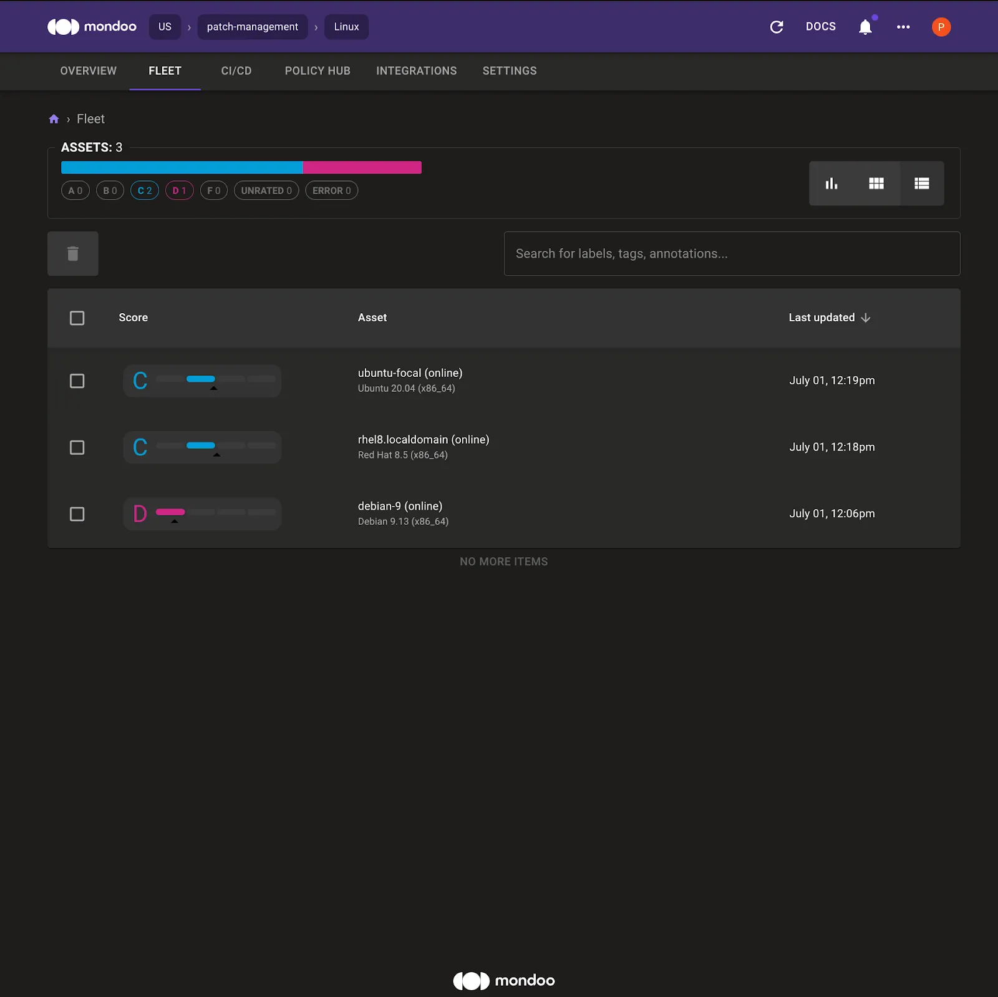Toggle the UNRATED 0 filter
Image resolution: width=998 pixels, height=997 pixels.
266,190
